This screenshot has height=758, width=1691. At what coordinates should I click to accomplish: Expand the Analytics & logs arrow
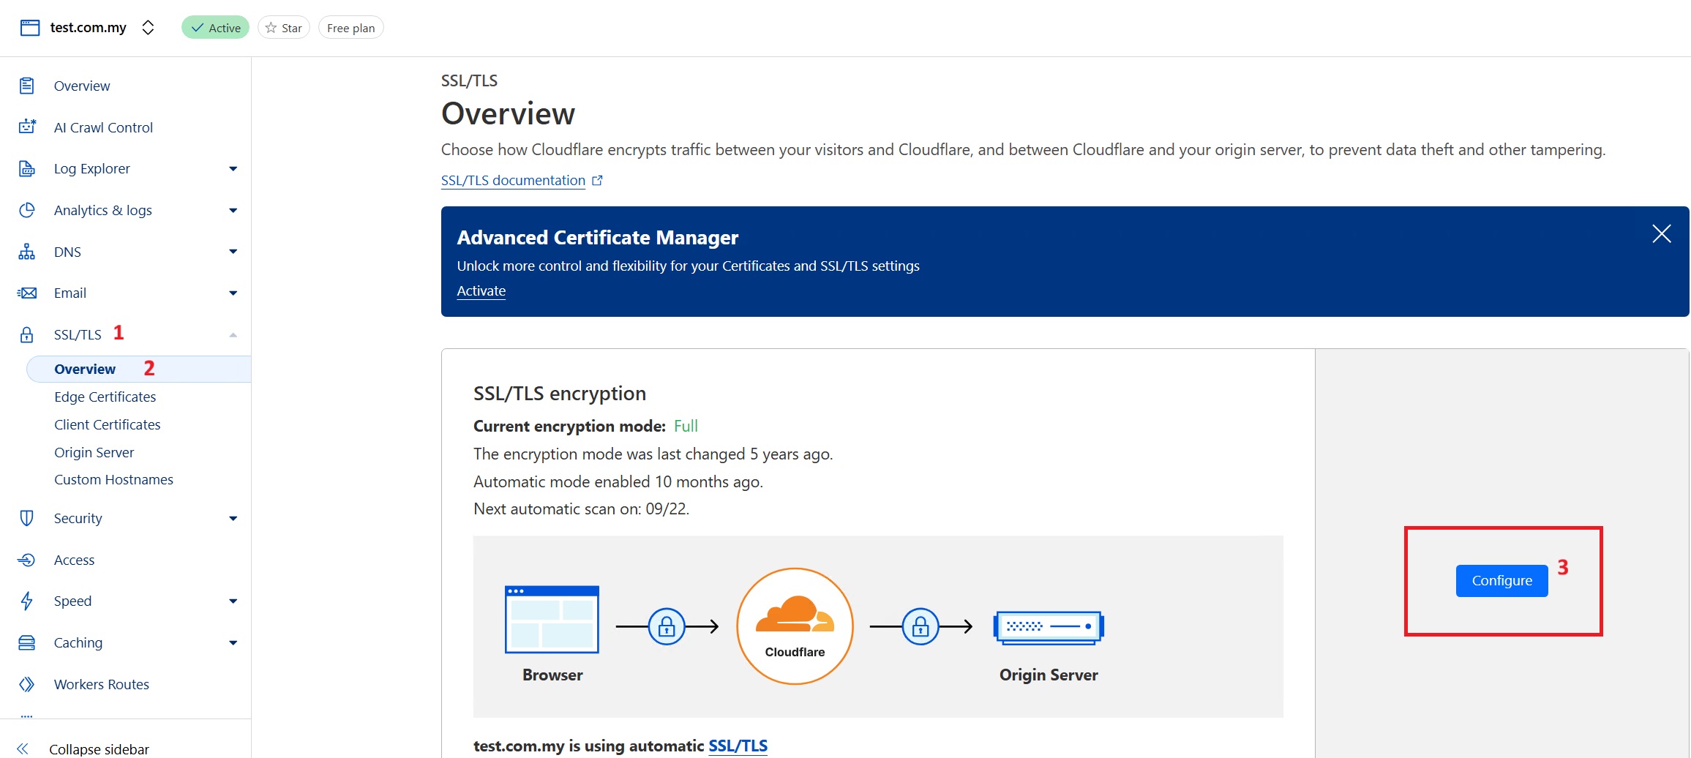pyautogui.click(x=233, y=211)
